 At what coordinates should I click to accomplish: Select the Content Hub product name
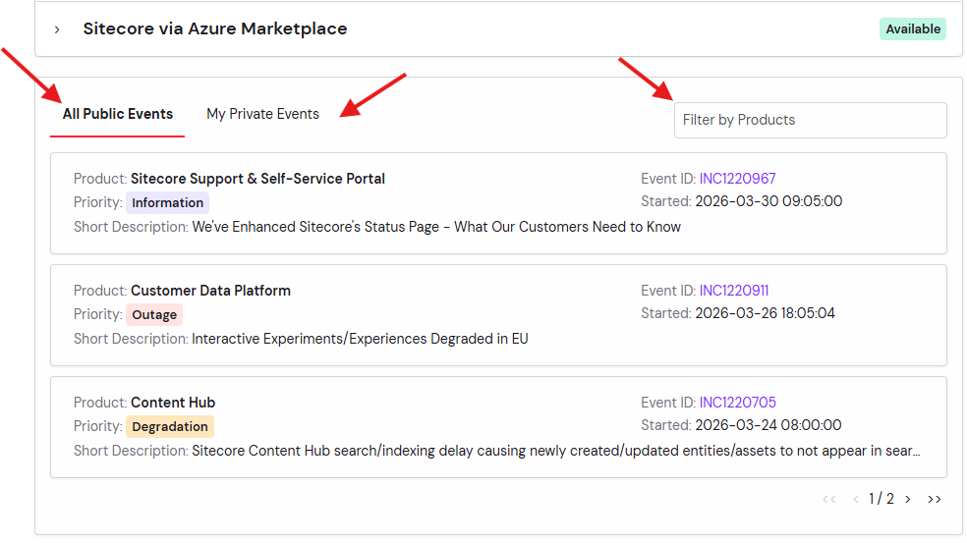pos(173,403)
